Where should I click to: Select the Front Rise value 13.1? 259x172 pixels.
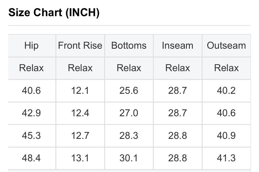pos(80,158)
